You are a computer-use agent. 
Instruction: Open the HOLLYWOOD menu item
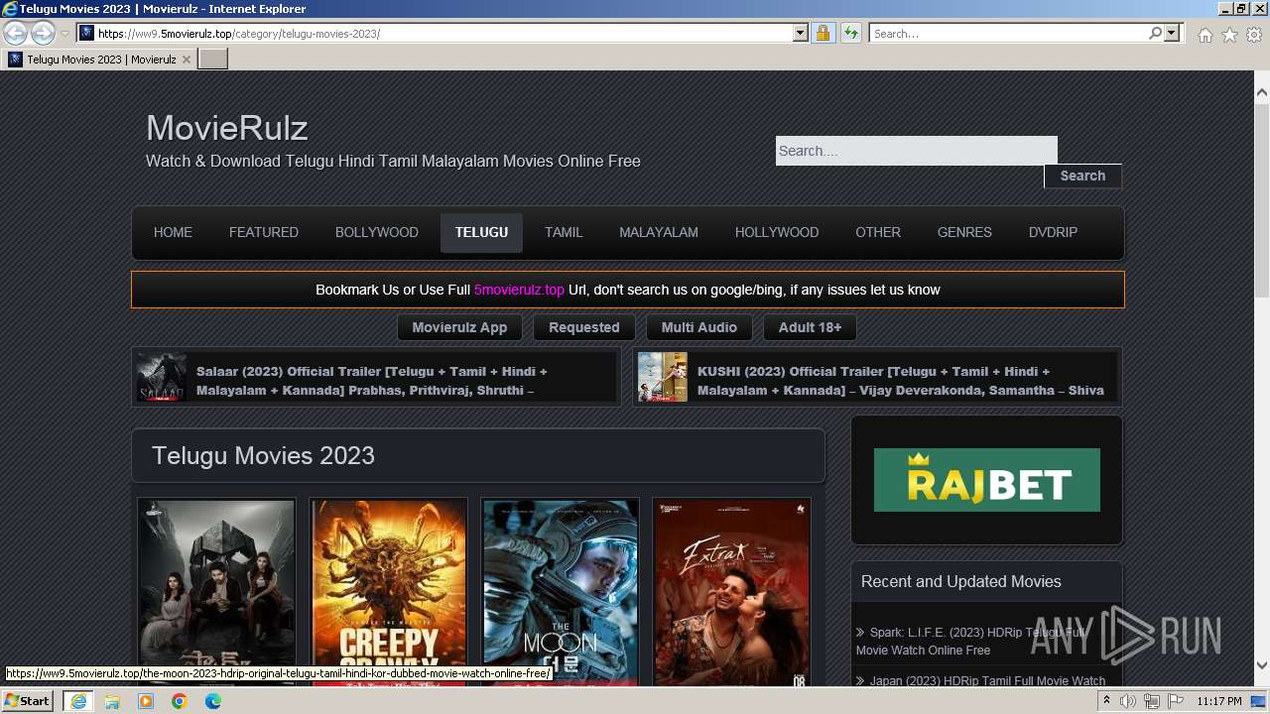(777, 232)
